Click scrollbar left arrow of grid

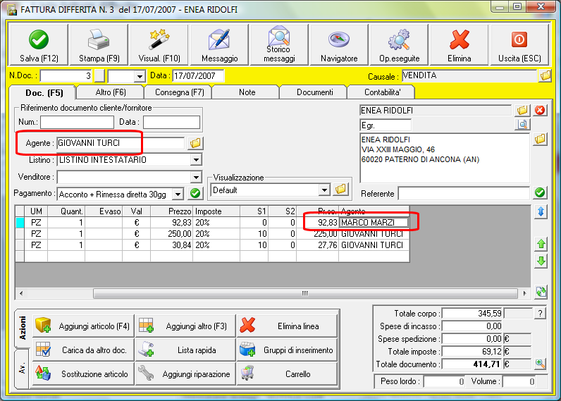click(x=21, y=293)
